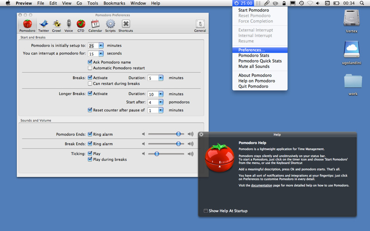The image size is (370, 231).
Task: Click the General preferences icon
Action: pyautogui.click(x=200, y=25)
